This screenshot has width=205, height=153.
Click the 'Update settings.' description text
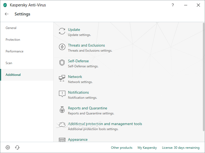coord(79,35)
